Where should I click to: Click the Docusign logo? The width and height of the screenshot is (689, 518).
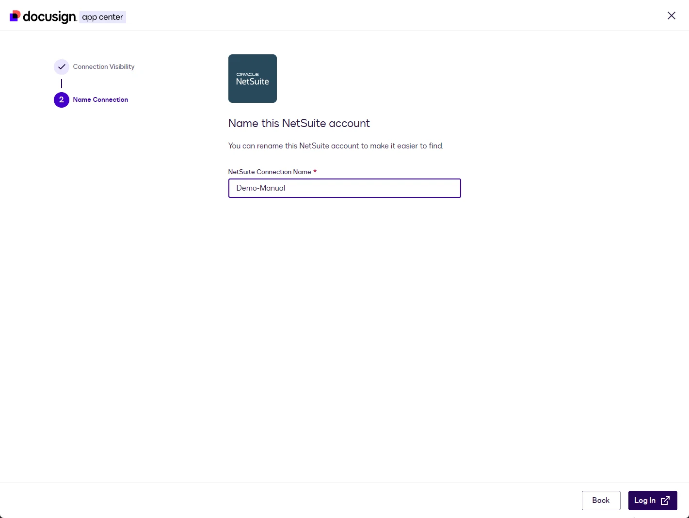pos(43,17)
